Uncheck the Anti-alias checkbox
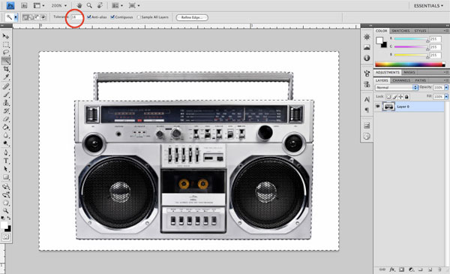Image resolution: width=450 pixels, height=274 pixels. 89,17
